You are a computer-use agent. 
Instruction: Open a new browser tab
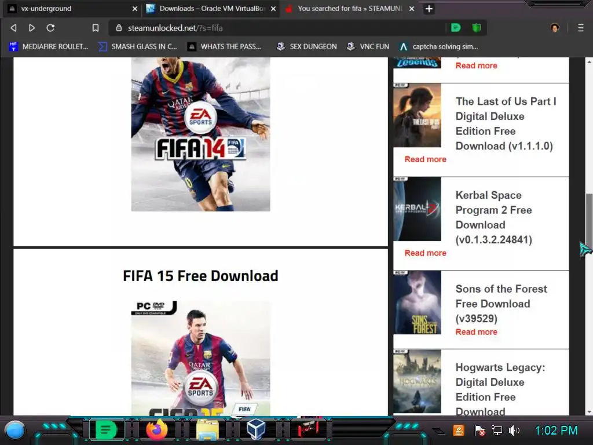(x=429, y=9)
